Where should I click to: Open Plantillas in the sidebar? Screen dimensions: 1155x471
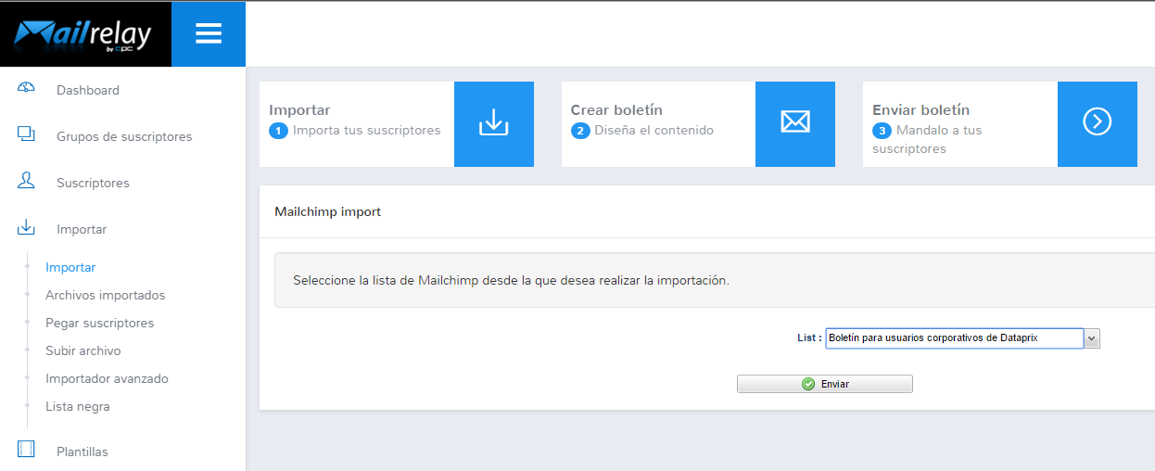pyautogui.click(x=82, y=452)
